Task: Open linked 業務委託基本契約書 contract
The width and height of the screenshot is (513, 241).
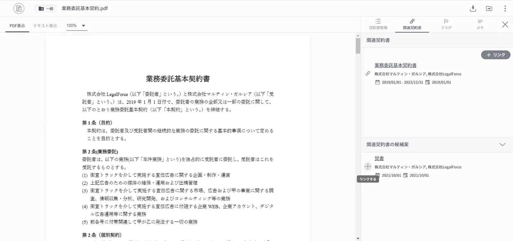Action: pos(395,65)
